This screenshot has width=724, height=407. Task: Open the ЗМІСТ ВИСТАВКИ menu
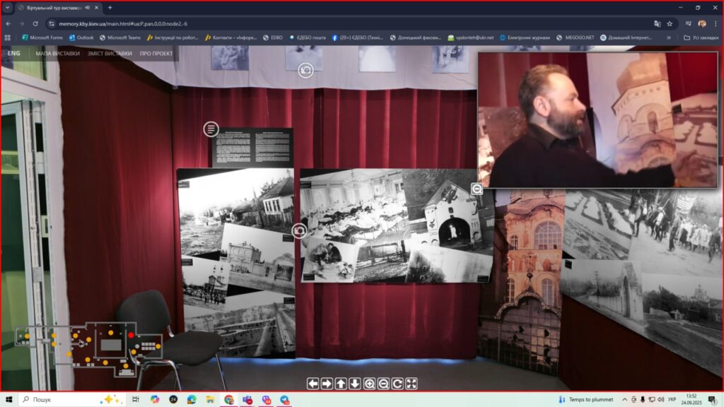coord(110,53)
